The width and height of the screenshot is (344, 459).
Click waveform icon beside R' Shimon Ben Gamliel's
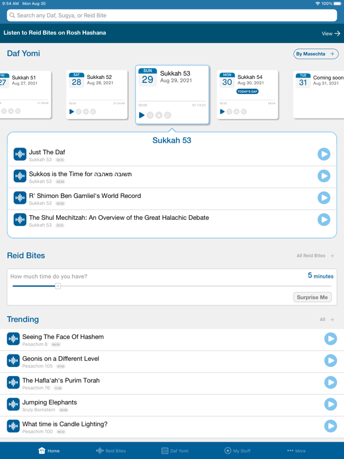20,198
